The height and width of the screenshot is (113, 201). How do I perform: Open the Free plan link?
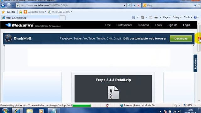pos(108,25)
